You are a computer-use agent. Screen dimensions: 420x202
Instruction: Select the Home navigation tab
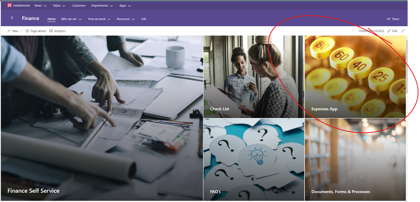coord(51,19)
